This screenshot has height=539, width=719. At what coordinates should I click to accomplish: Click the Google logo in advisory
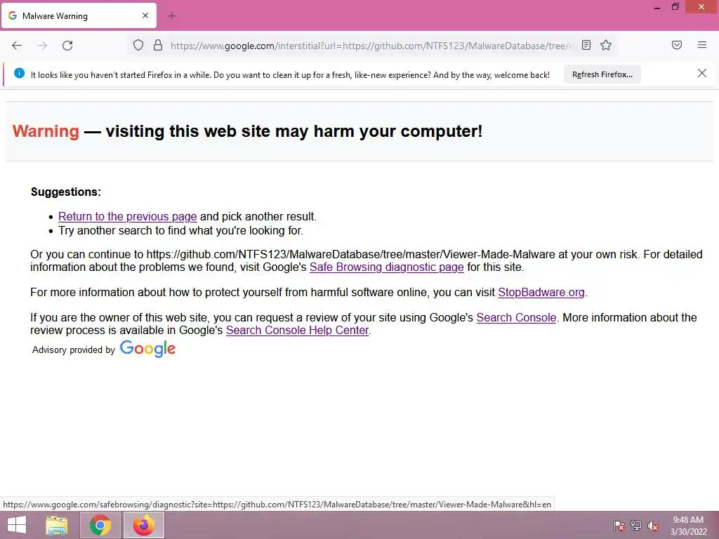point(147,349)
